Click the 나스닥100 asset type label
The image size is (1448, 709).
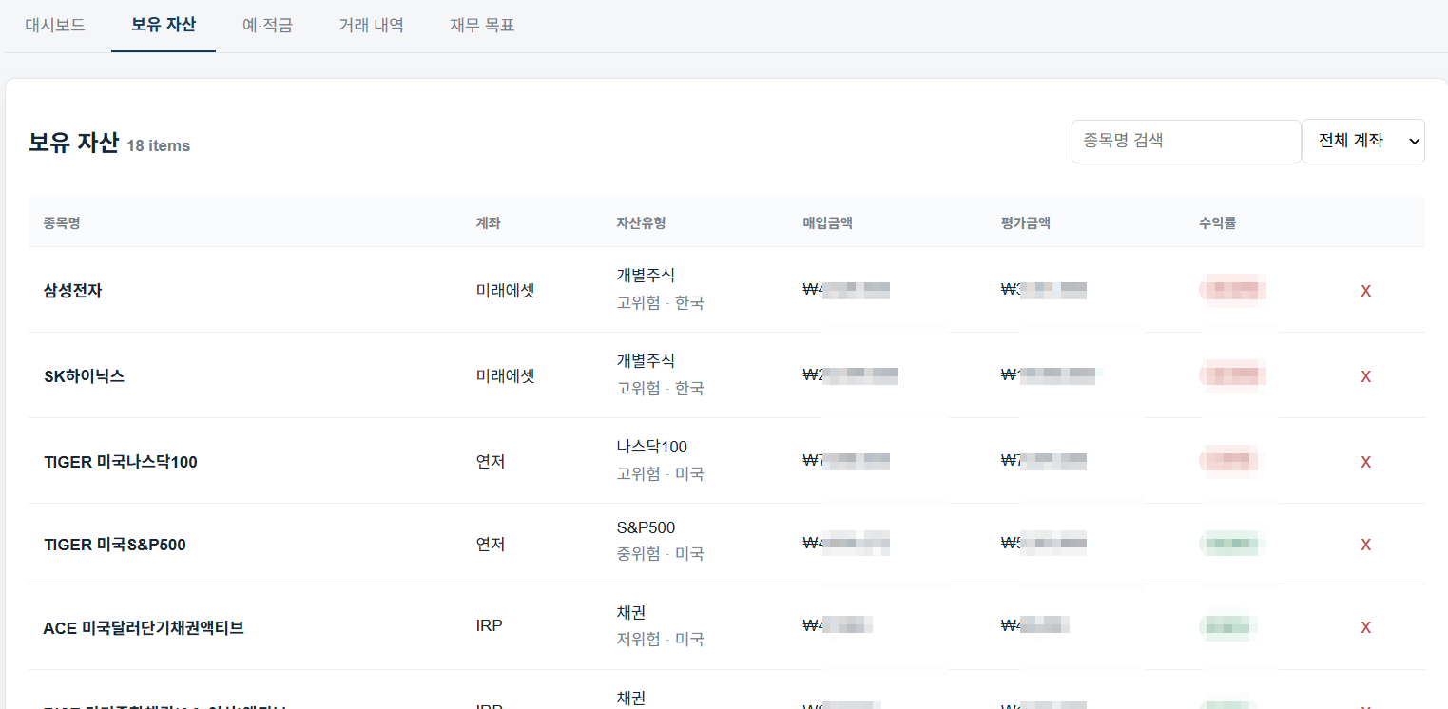pos(652,447)
